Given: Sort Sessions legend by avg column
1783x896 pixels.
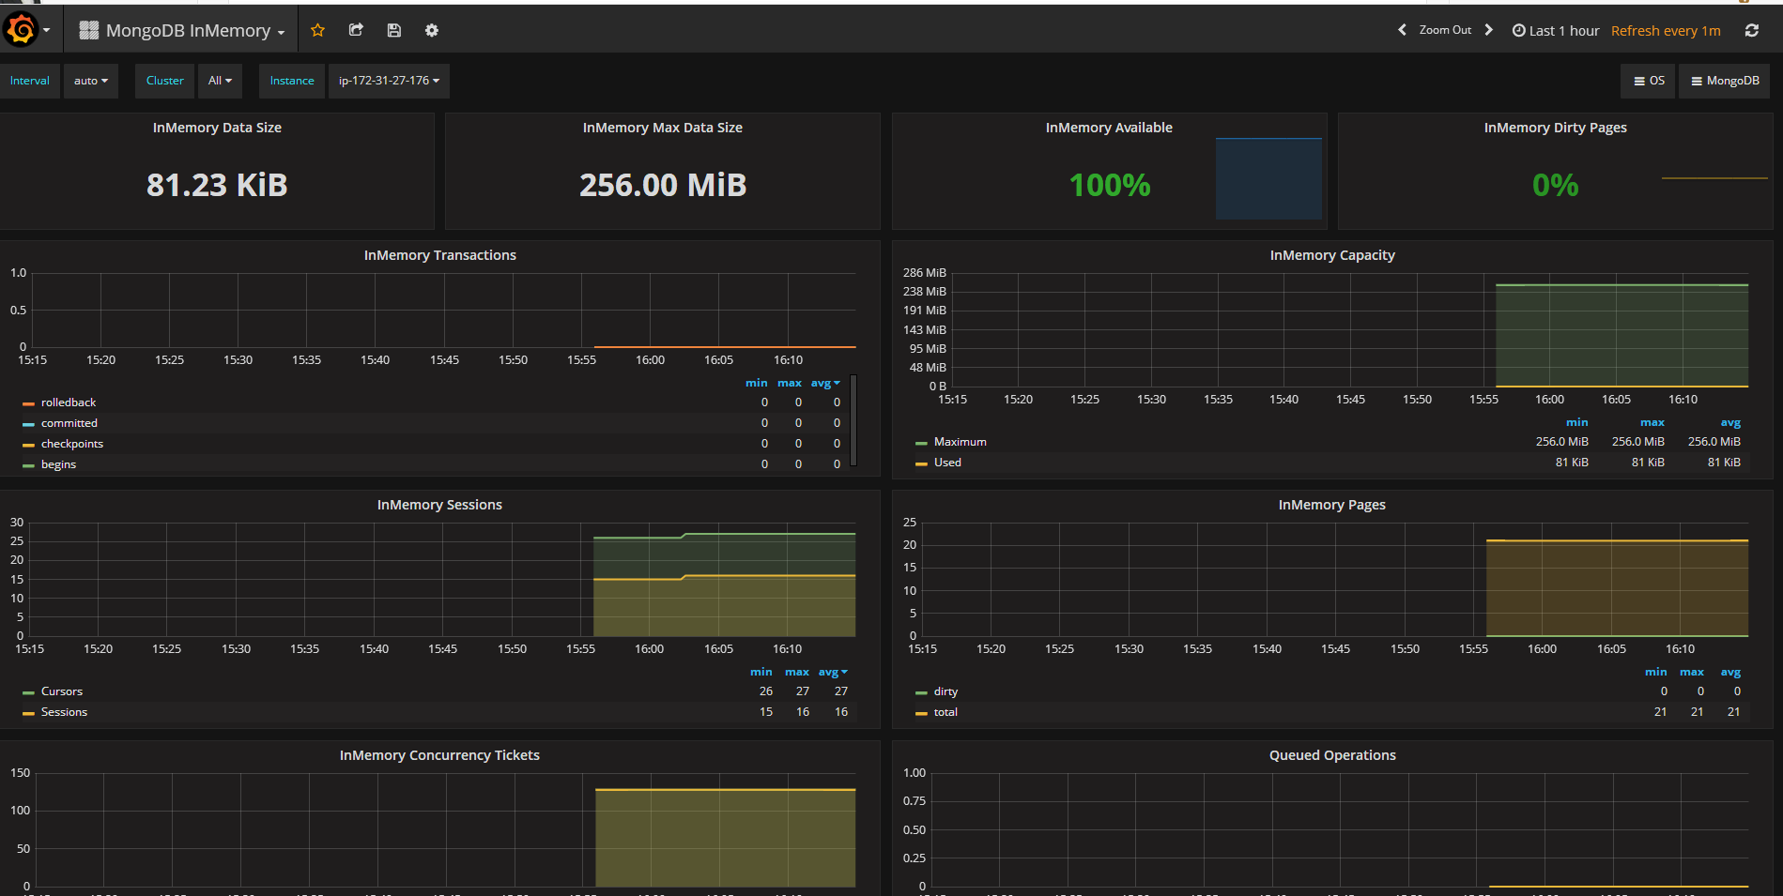Looking at the screenshot, I should (x=833, y=672).
